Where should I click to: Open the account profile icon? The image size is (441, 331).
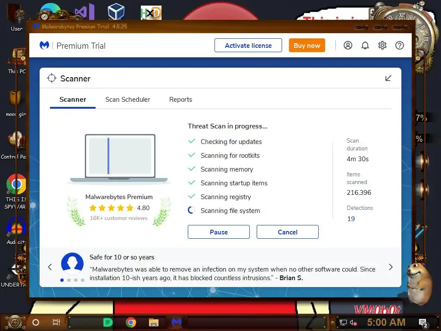coord(348,45)
